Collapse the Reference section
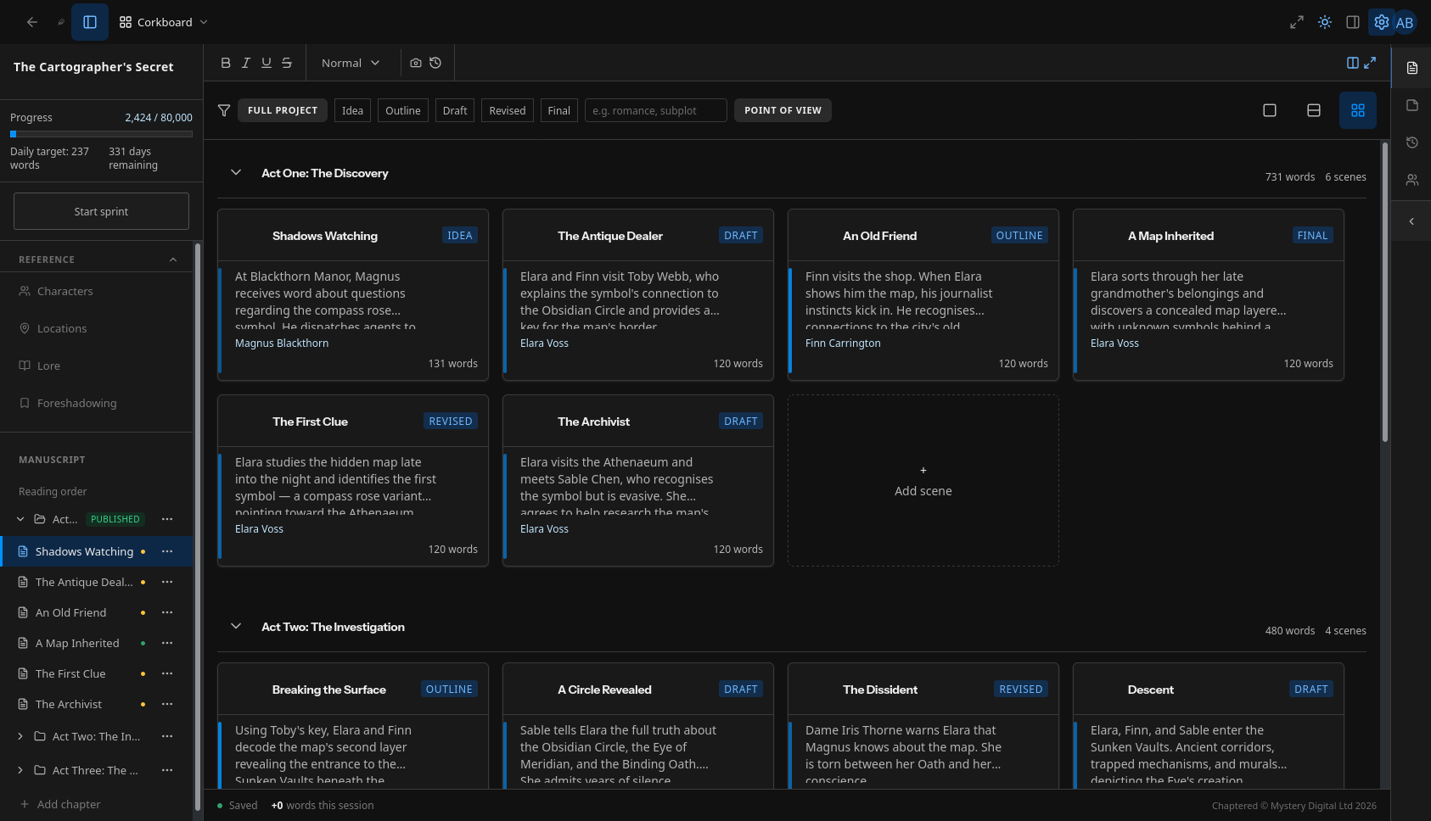This screenshot has width=1431, height=821. [x=173, y=260]
